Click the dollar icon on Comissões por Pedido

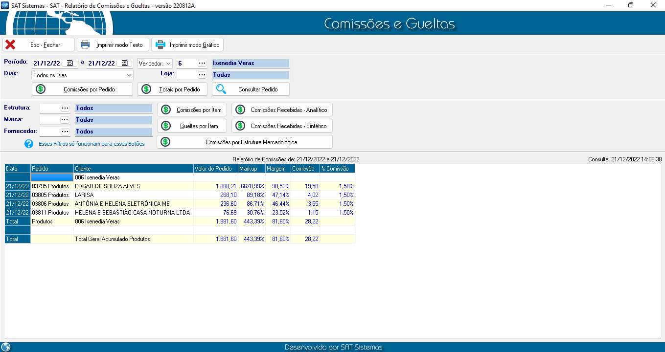point(41,89)
